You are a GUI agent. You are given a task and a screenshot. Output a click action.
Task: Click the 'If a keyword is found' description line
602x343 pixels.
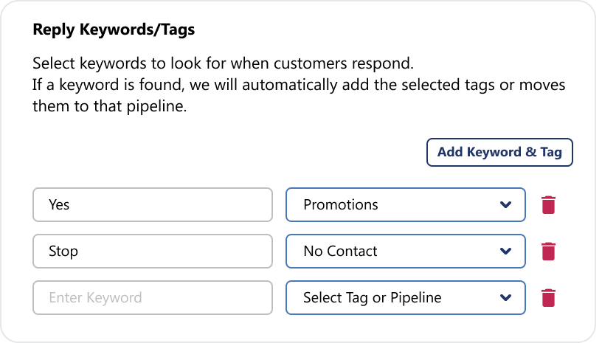[299, 85]
